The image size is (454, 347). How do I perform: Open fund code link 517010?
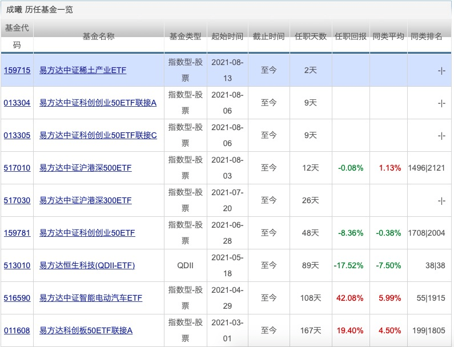pyautogui.click(x=17, y=168)
